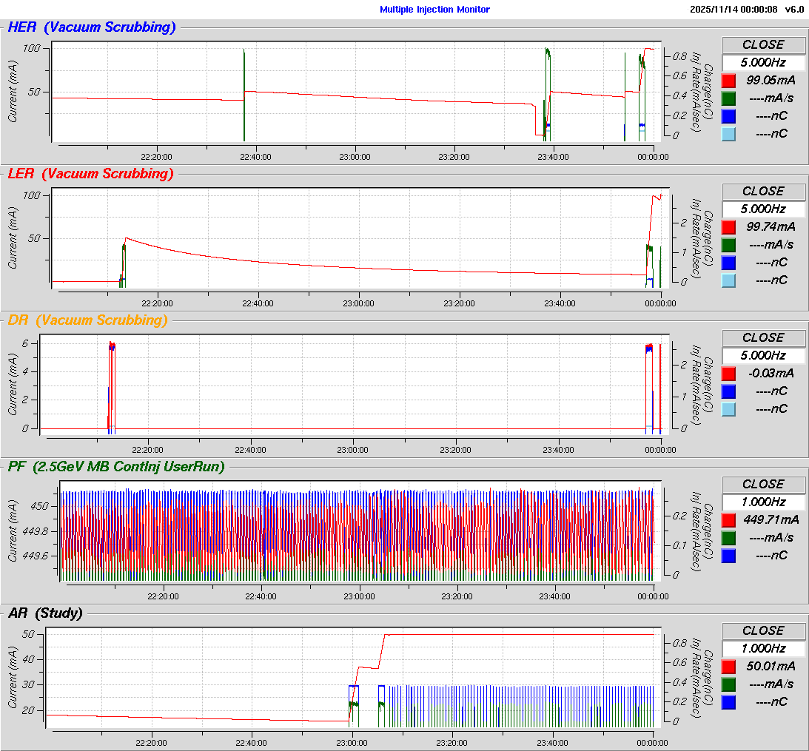The image size is (809, 751).
Task: Click CLOSE button in DR panel
Action: [x=763, y=337]
